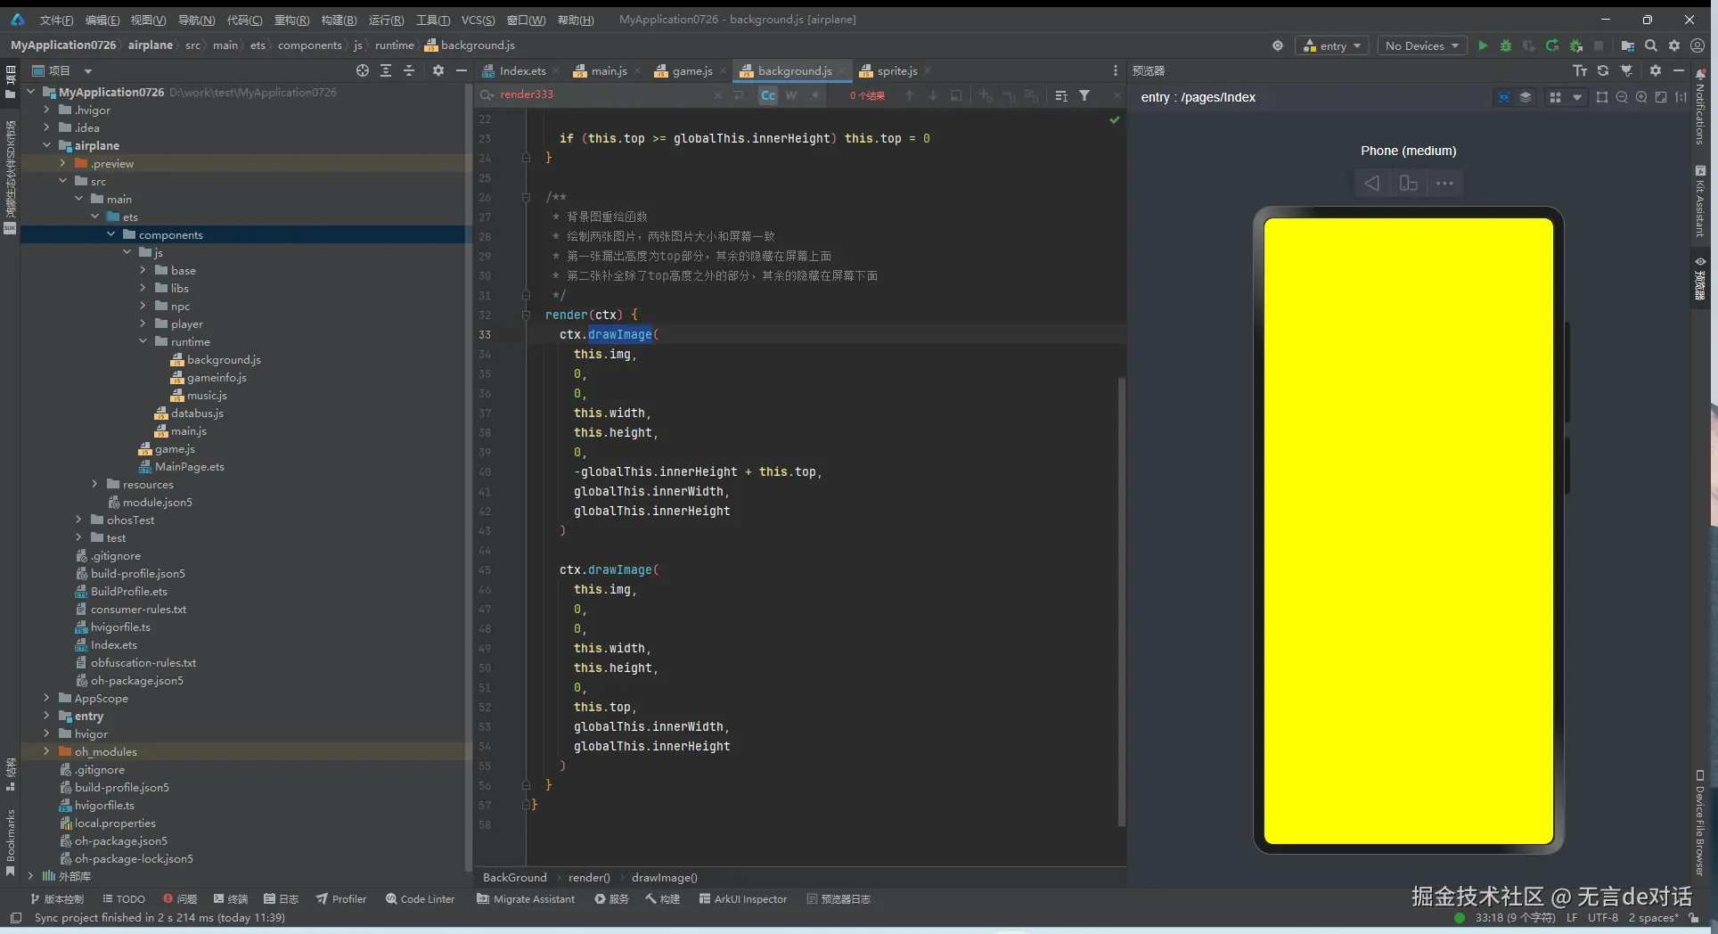
Task: Expand the resources folder in the tree
Action: tap(95, 484)
